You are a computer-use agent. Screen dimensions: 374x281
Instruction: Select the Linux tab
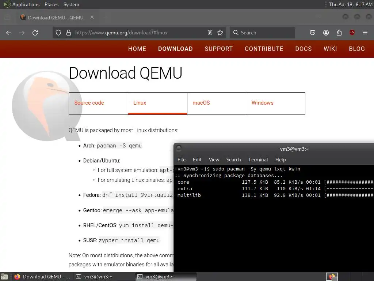(157, 103)
